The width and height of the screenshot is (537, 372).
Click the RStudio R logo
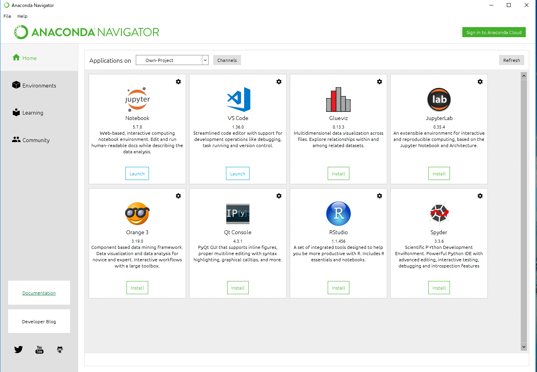339,214
